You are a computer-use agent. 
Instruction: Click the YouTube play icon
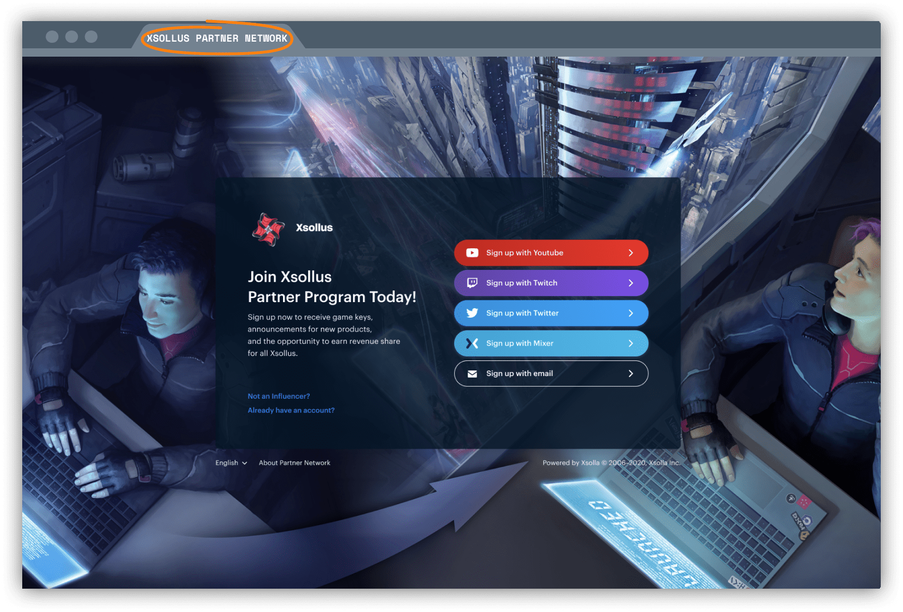pyautogui.click(x=472, y=253)
